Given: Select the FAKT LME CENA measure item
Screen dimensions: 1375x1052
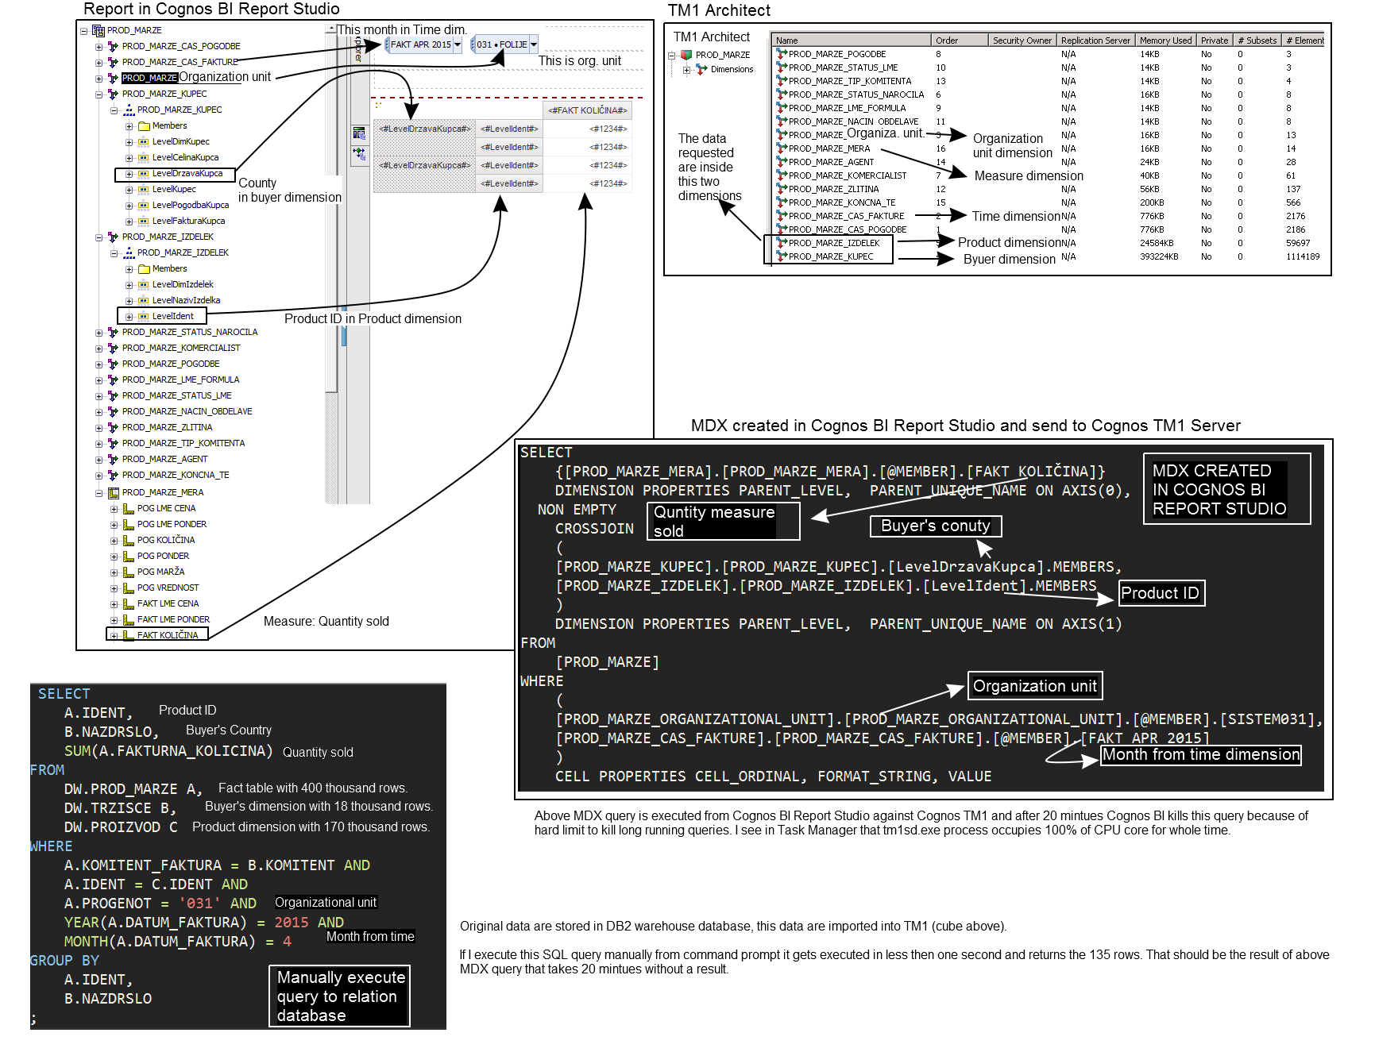Looking at the screenshot, I should coord(168,604).
